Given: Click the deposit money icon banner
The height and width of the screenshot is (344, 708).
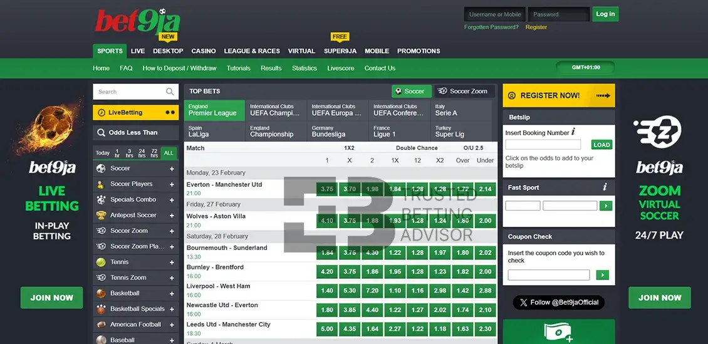Looking at the screenshot, I should click(x=558, y=332).
